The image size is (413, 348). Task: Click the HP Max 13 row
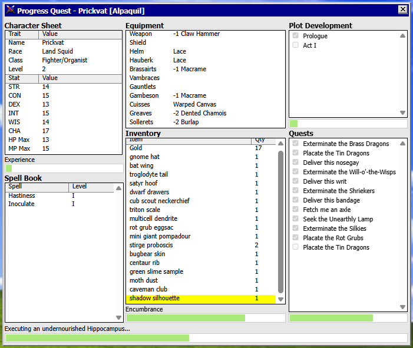64,140
